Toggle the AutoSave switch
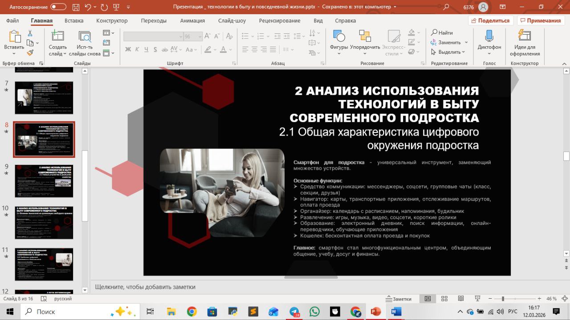Image resolution: width=570 pixels, height=320 pixels. coord(58,7)
